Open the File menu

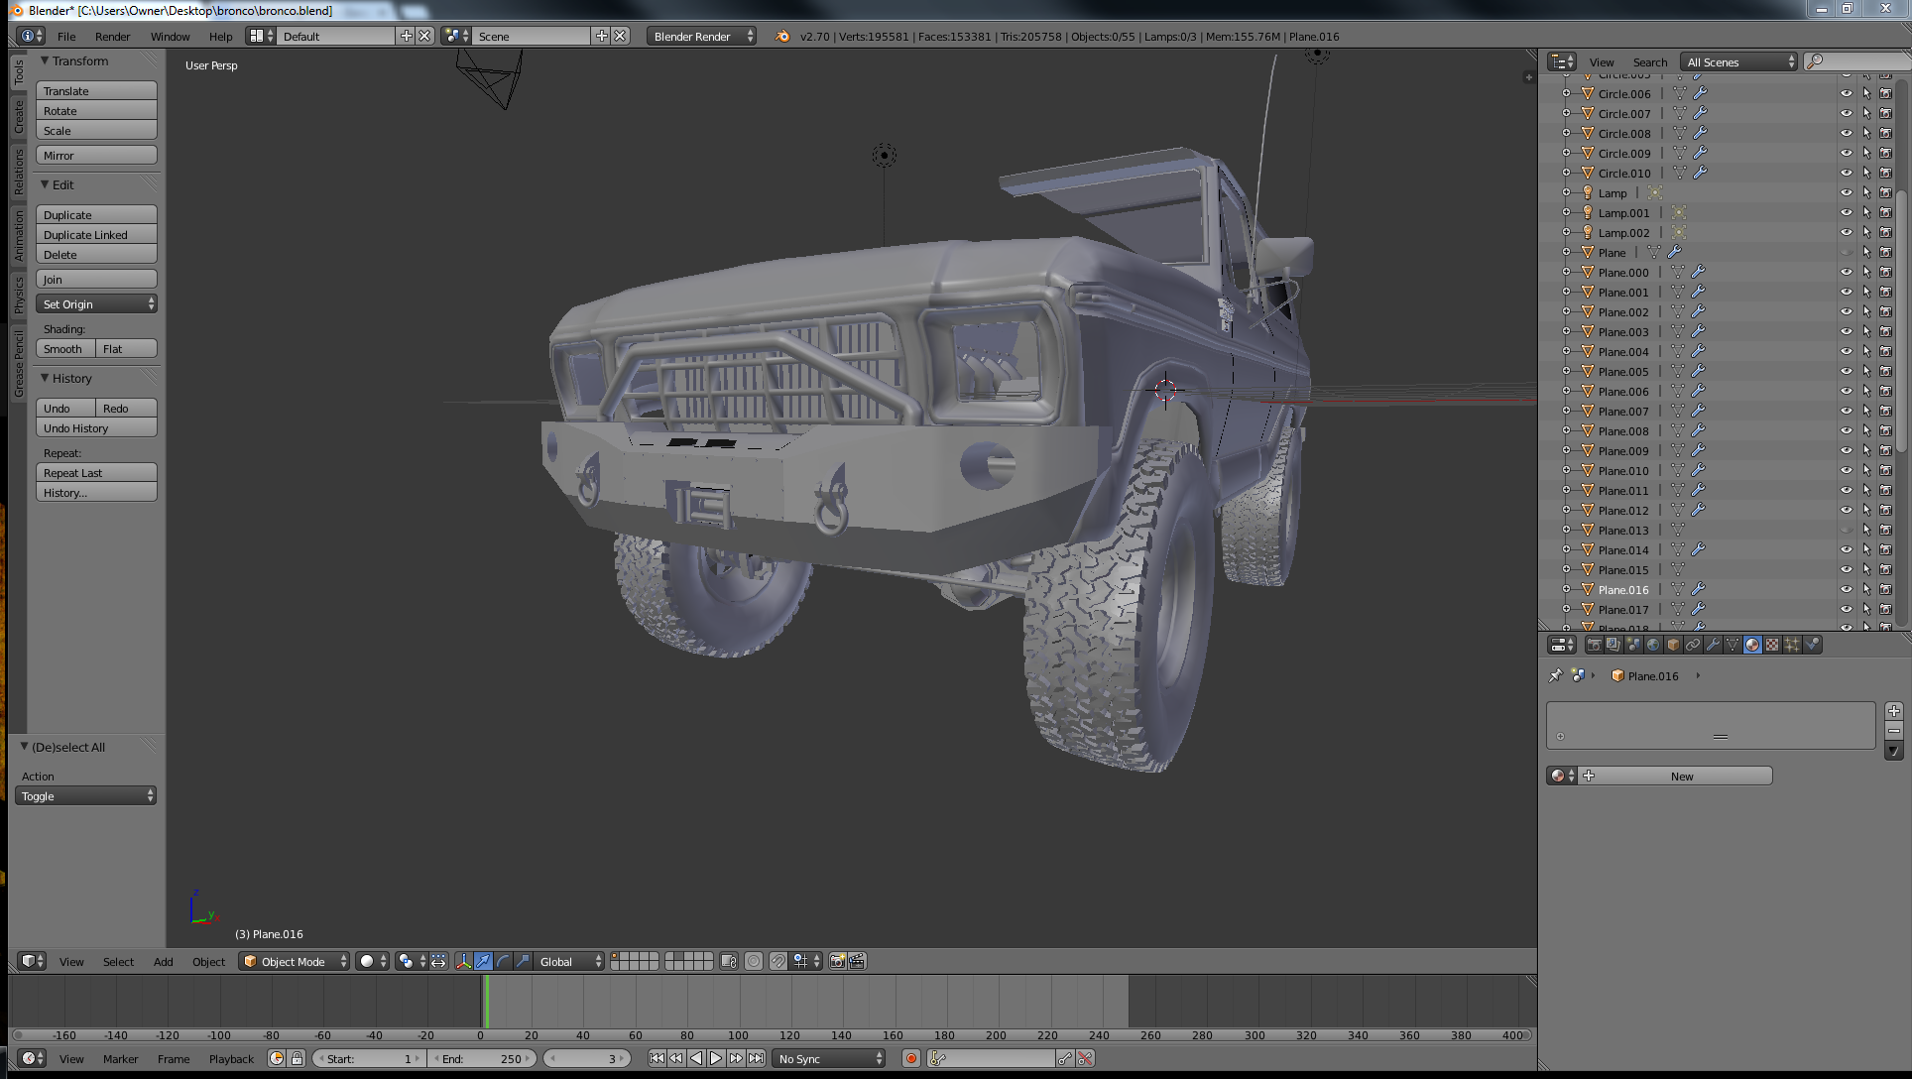pyautogui.click(x=66, y=36)
